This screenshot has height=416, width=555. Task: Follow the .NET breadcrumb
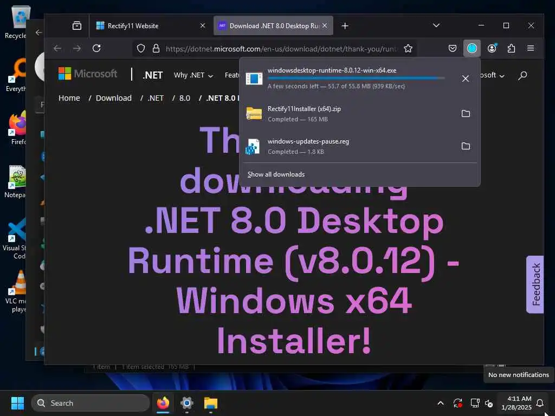point(156,98)
